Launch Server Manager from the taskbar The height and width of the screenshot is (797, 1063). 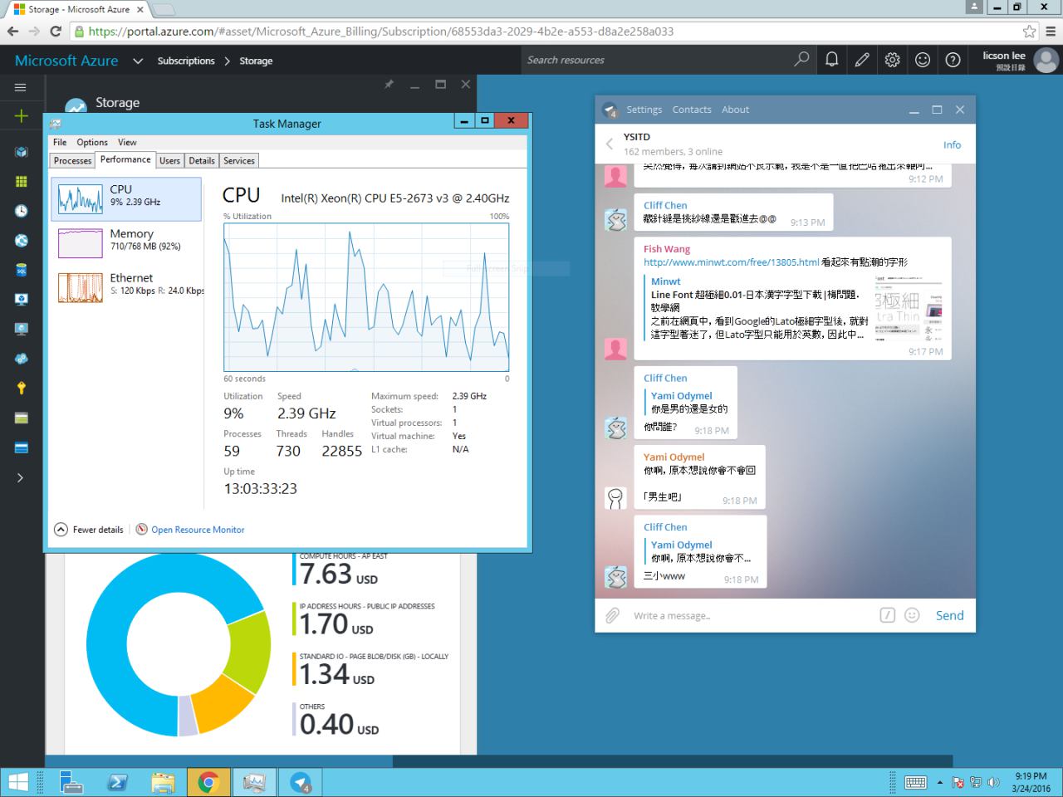pos(71,782)
